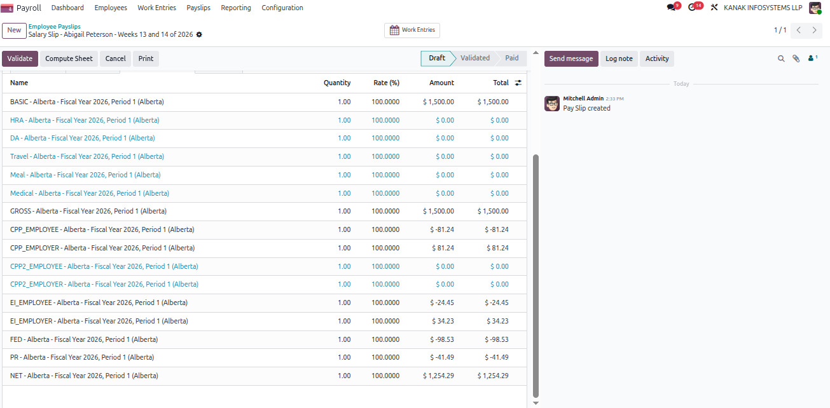Open attachments paperclip icon
This screenshot has width=830, height=408.
coord(796,58)
